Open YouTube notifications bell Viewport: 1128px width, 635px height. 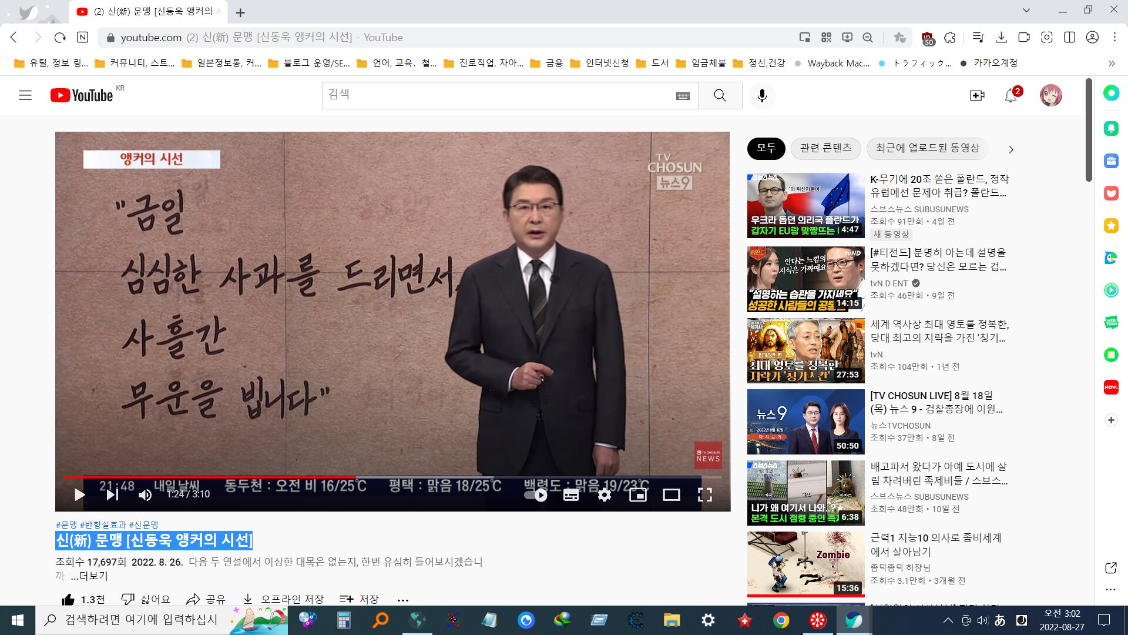(x=1010, y=95)
